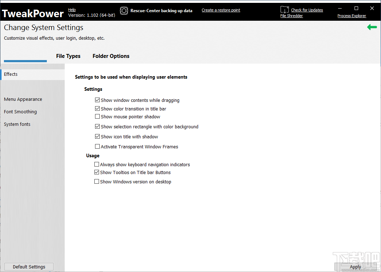Minimize the TweakPower window
This screenshot has height=272, width=381.
[x=340, y=9]
